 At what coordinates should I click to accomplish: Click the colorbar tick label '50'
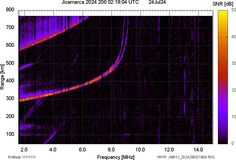[234, 10]
